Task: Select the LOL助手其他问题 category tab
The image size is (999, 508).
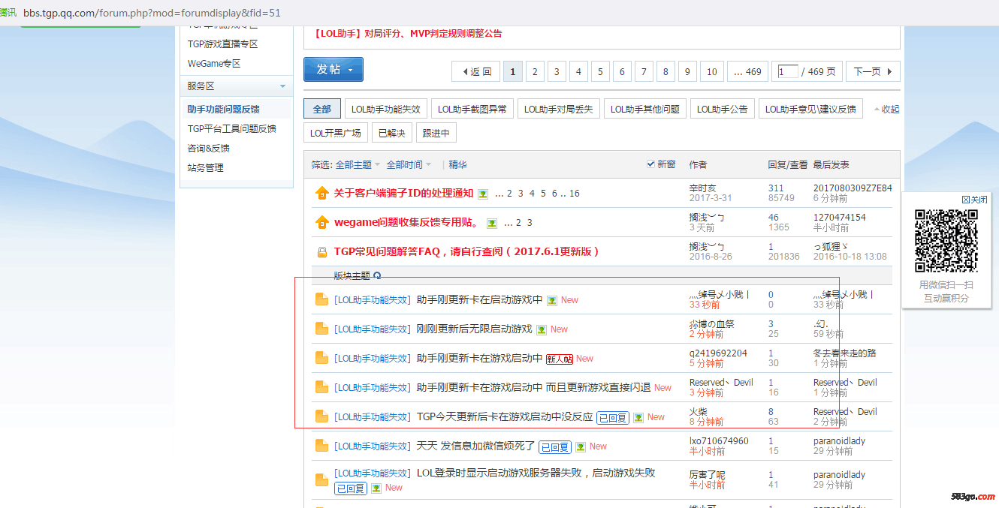Action: click(x=645, y=109)
